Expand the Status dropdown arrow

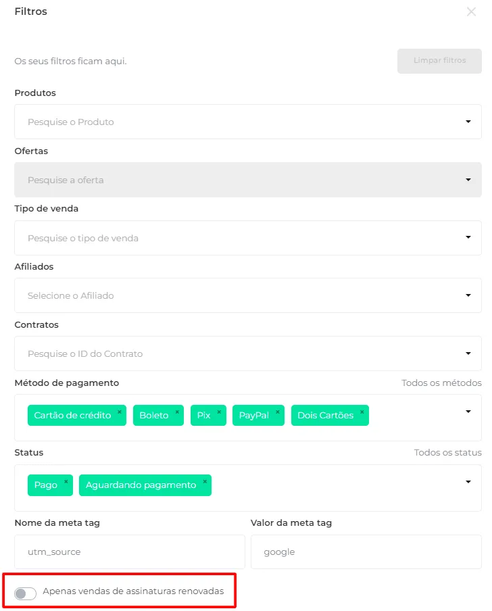coord(468,482)
